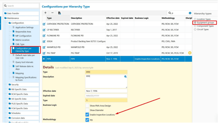Open SAP Release date nr. days
The image size is (218, 123).
(24, 68)
